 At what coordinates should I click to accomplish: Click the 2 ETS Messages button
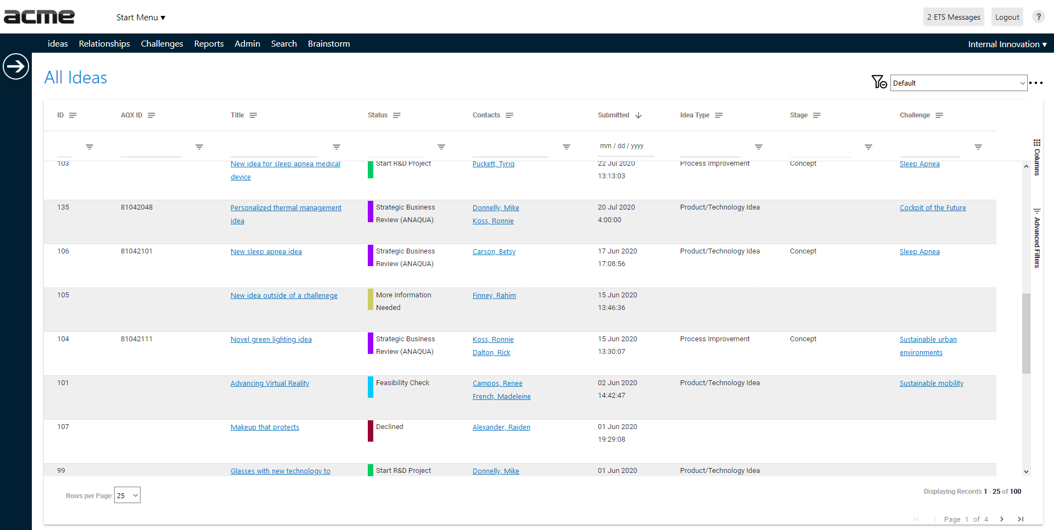(x=954, y=17)
